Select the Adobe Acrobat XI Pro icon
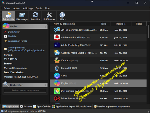Screen dimensions: 150x113 click(57, 37)
